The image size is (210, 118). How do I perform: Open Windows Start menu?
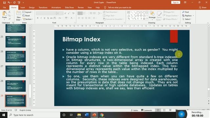pyautogui.click(x=4, y=115)
